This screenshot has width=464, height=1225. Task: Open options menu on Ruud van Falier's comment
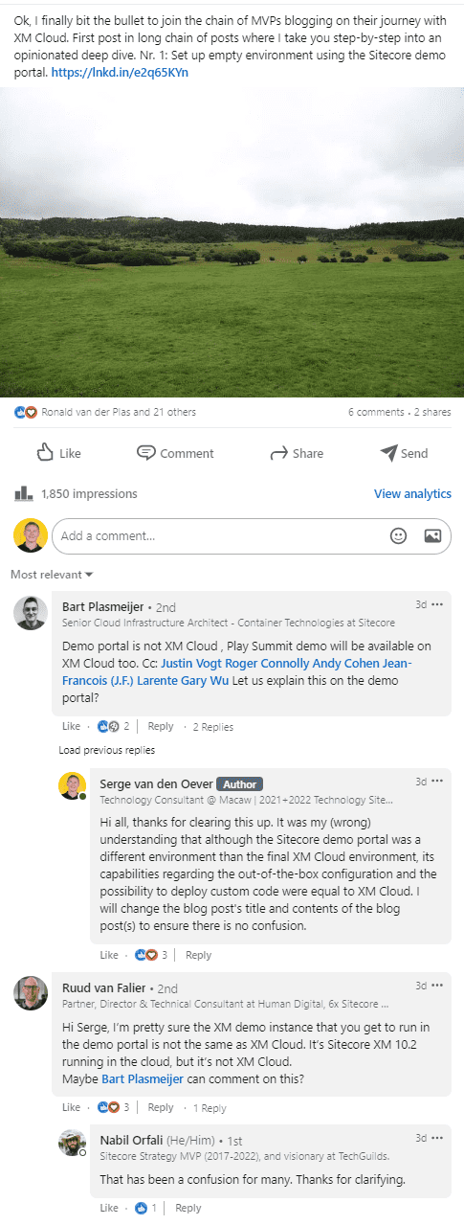[437, 986]
